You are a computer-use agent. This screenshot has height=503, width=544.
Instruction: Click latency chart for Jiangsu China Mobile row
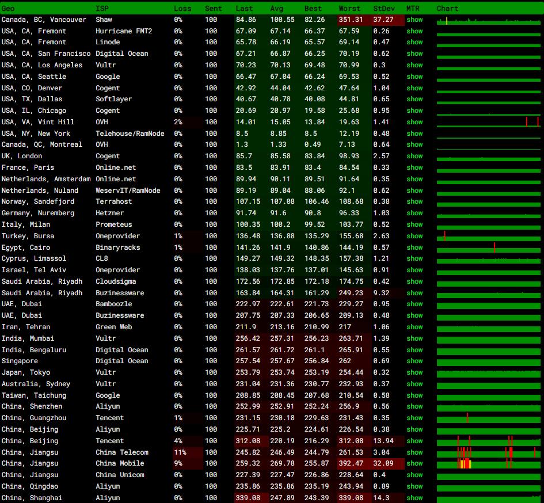click(x=489, y=463)
